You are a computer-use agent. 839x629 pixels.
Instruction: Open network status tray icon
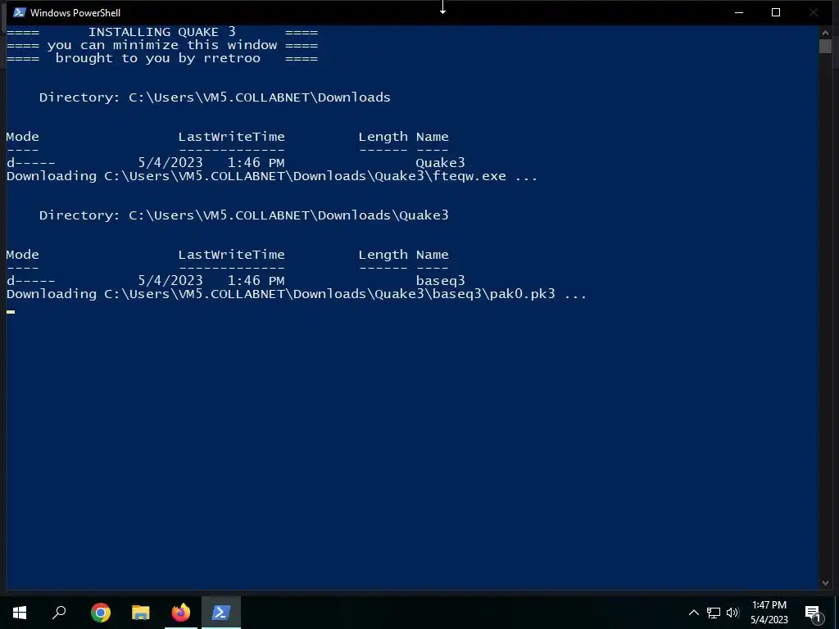(x=714, y=613)
